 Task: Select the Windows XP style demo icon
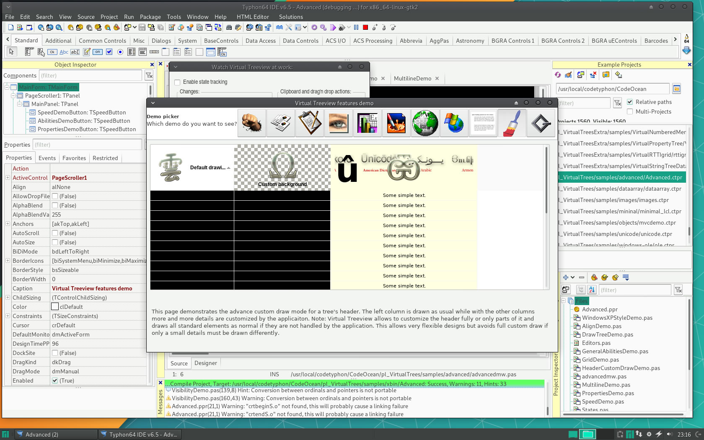pos(454,123)
